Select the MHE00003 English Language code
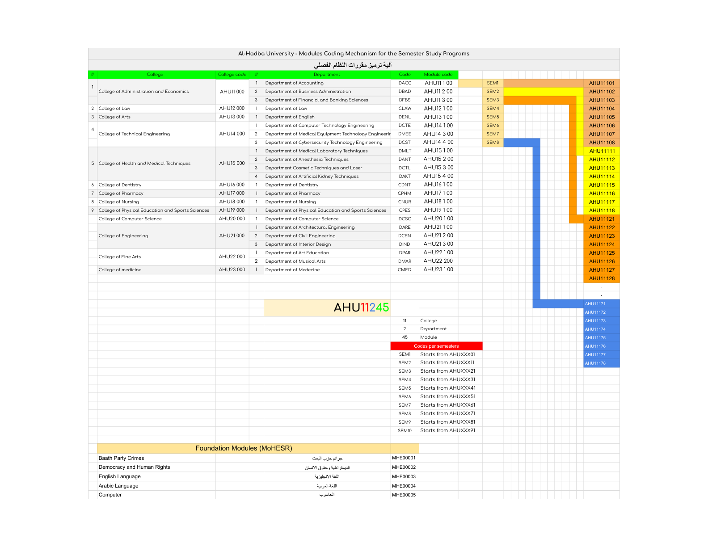708x547 pixels. [404, 476]
